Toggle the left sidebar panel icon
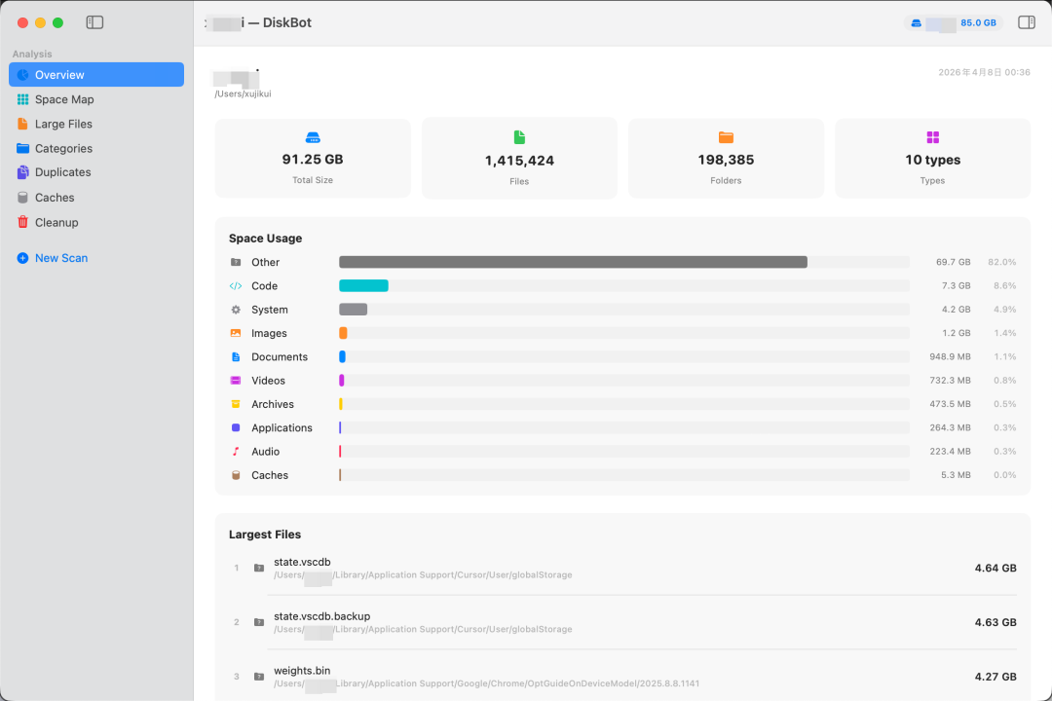 click(94, 22)
